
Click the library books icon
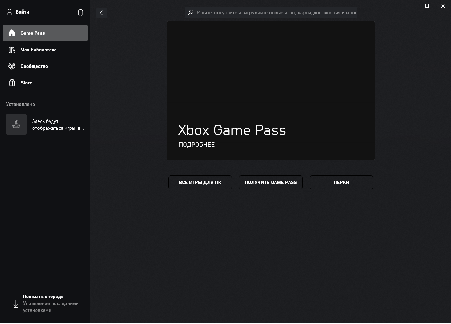pyautogui.click(x=12, y=50)
